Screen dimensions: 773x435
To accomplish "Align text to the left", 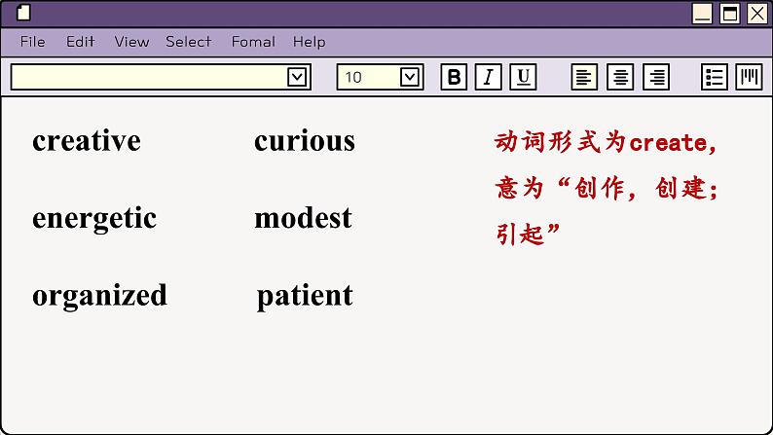I will (x=584, y=78).
